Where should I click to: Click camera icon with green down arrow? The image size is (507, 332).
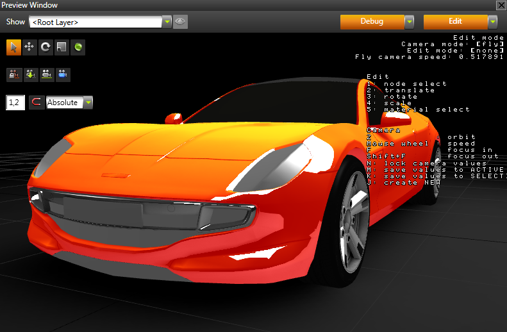(x=29, y=74)
